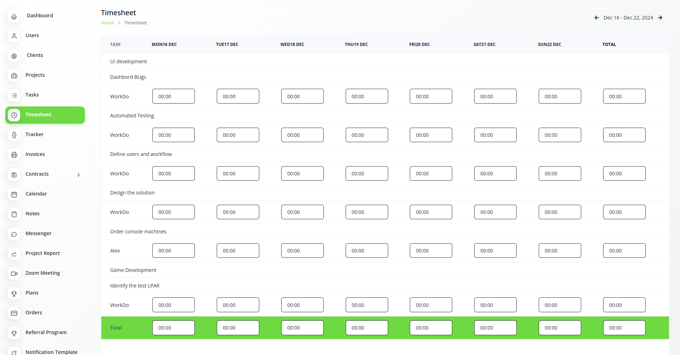The height and width of the screenshot is (355, 680).
Task: Open the Tasks menu item
Action: (x=32, y=95)
